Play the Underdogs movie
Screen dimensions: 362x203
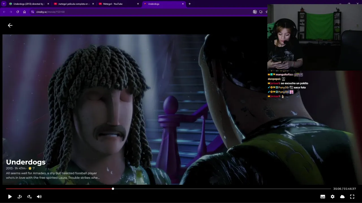click(10, 197)
